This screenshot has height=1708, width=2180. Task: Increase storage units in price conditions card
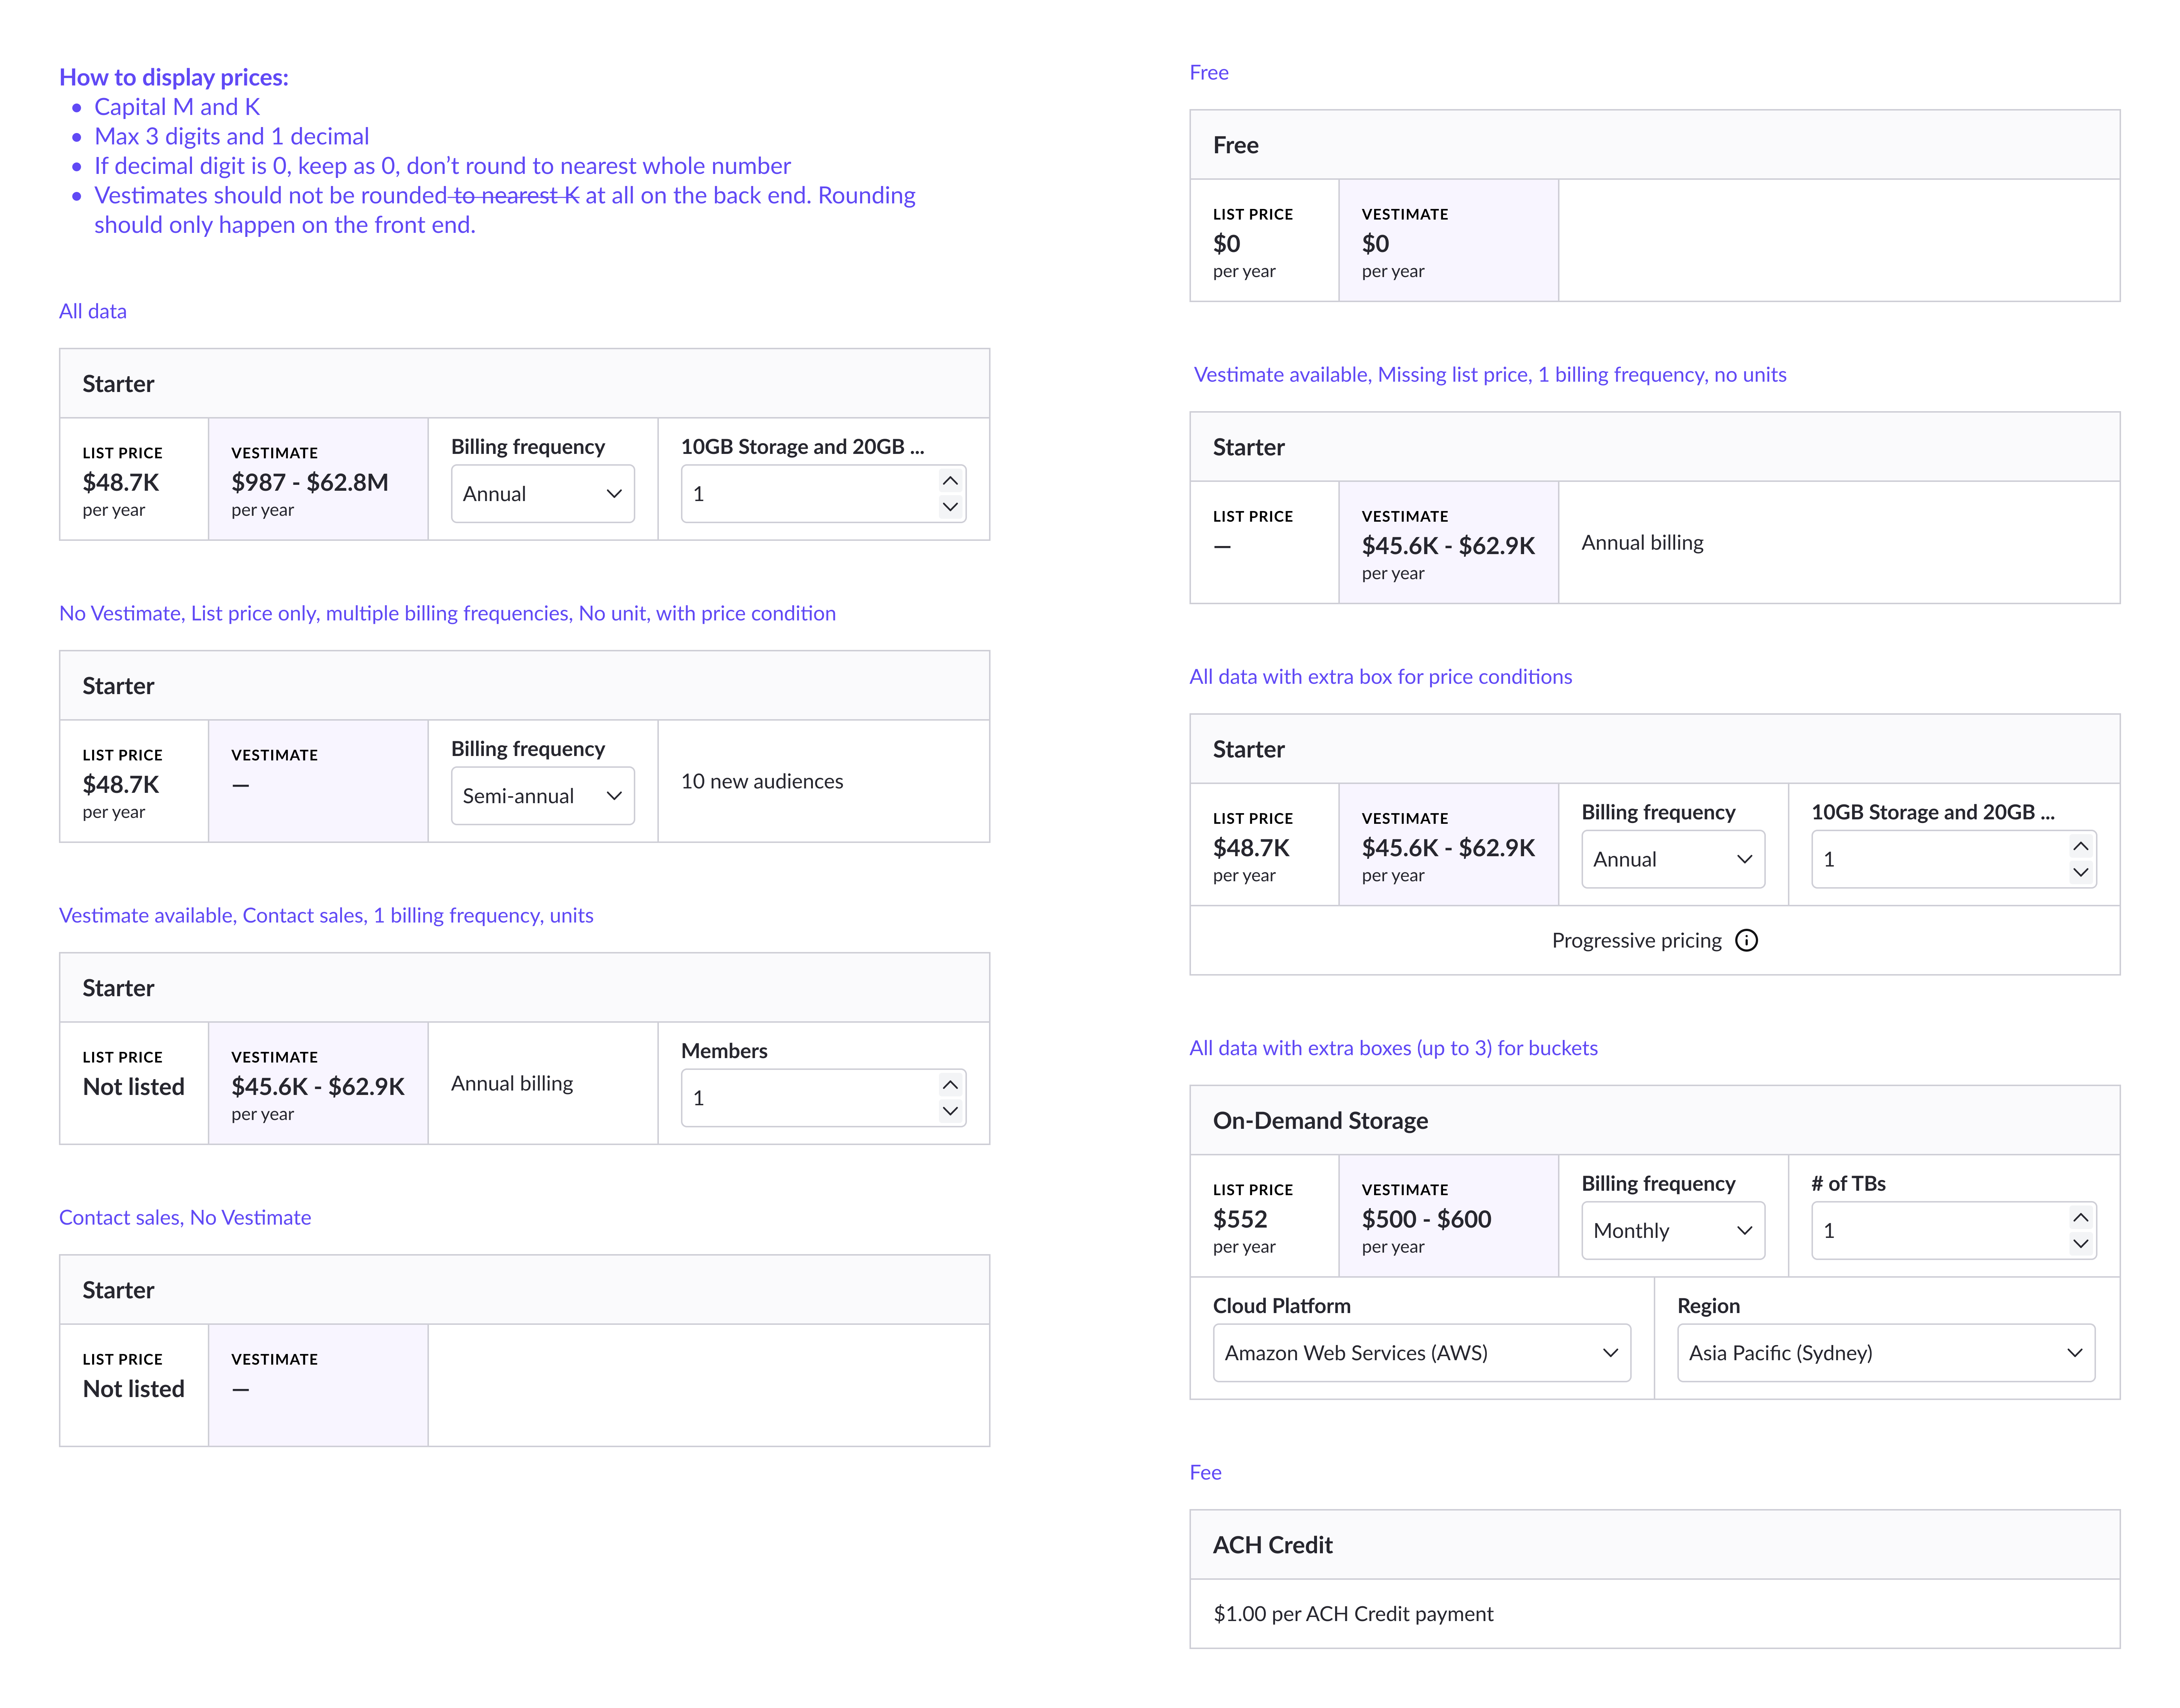(x=2080, y=846)
